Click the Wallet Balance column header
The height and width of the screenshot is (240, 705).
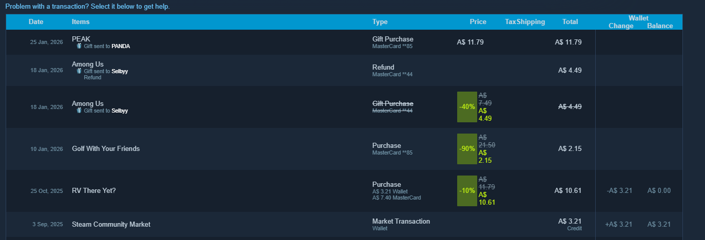click(x=660, y=26)
